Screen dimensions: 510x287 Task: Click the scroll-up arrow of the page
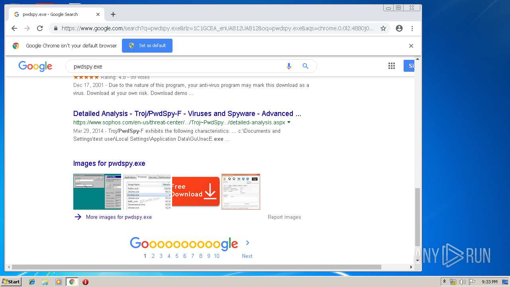[x=418, y=59]
